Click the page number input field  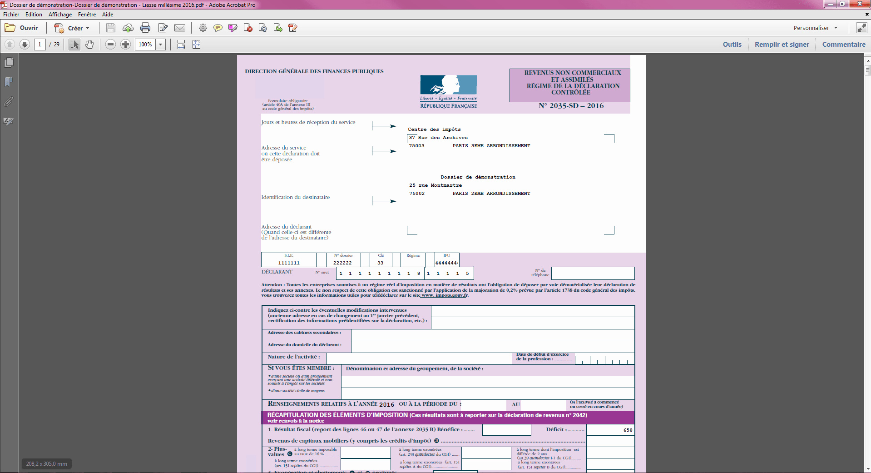point(40,45)
